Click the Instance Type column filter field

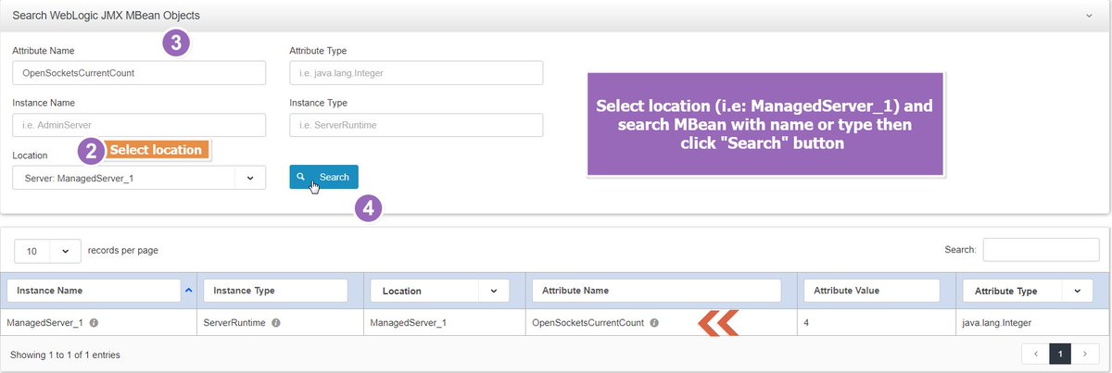(275, 291)
